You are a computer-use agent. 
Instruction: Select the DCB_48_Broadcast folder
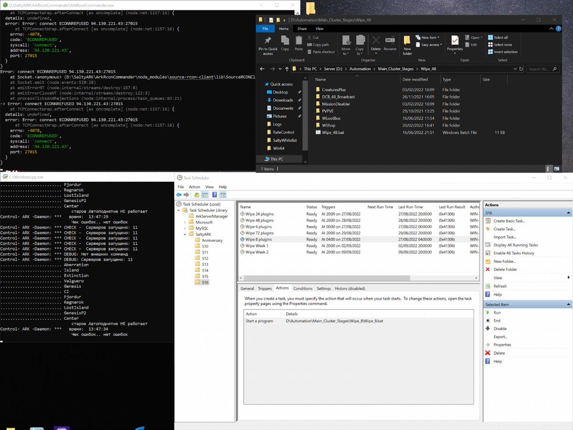coord(338,96)
